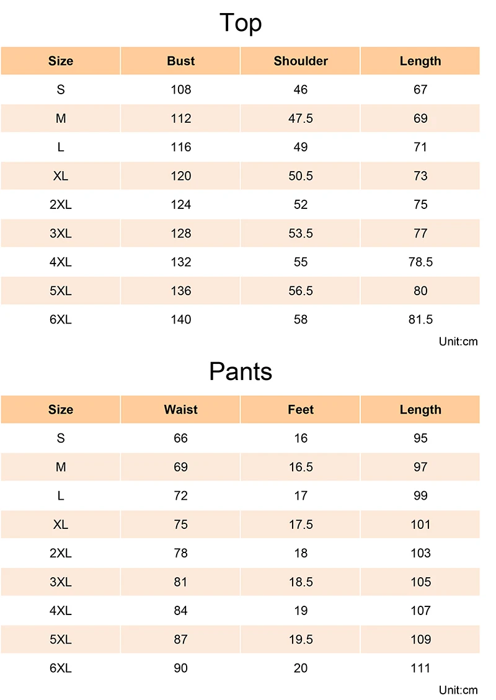This screenshot has height=700, width=496.
Task: Select the Bust column header
Action: click(x=180, y=61)
